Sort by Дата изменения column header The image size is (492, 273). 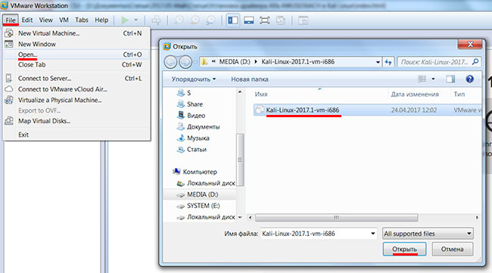pos(415,94)
